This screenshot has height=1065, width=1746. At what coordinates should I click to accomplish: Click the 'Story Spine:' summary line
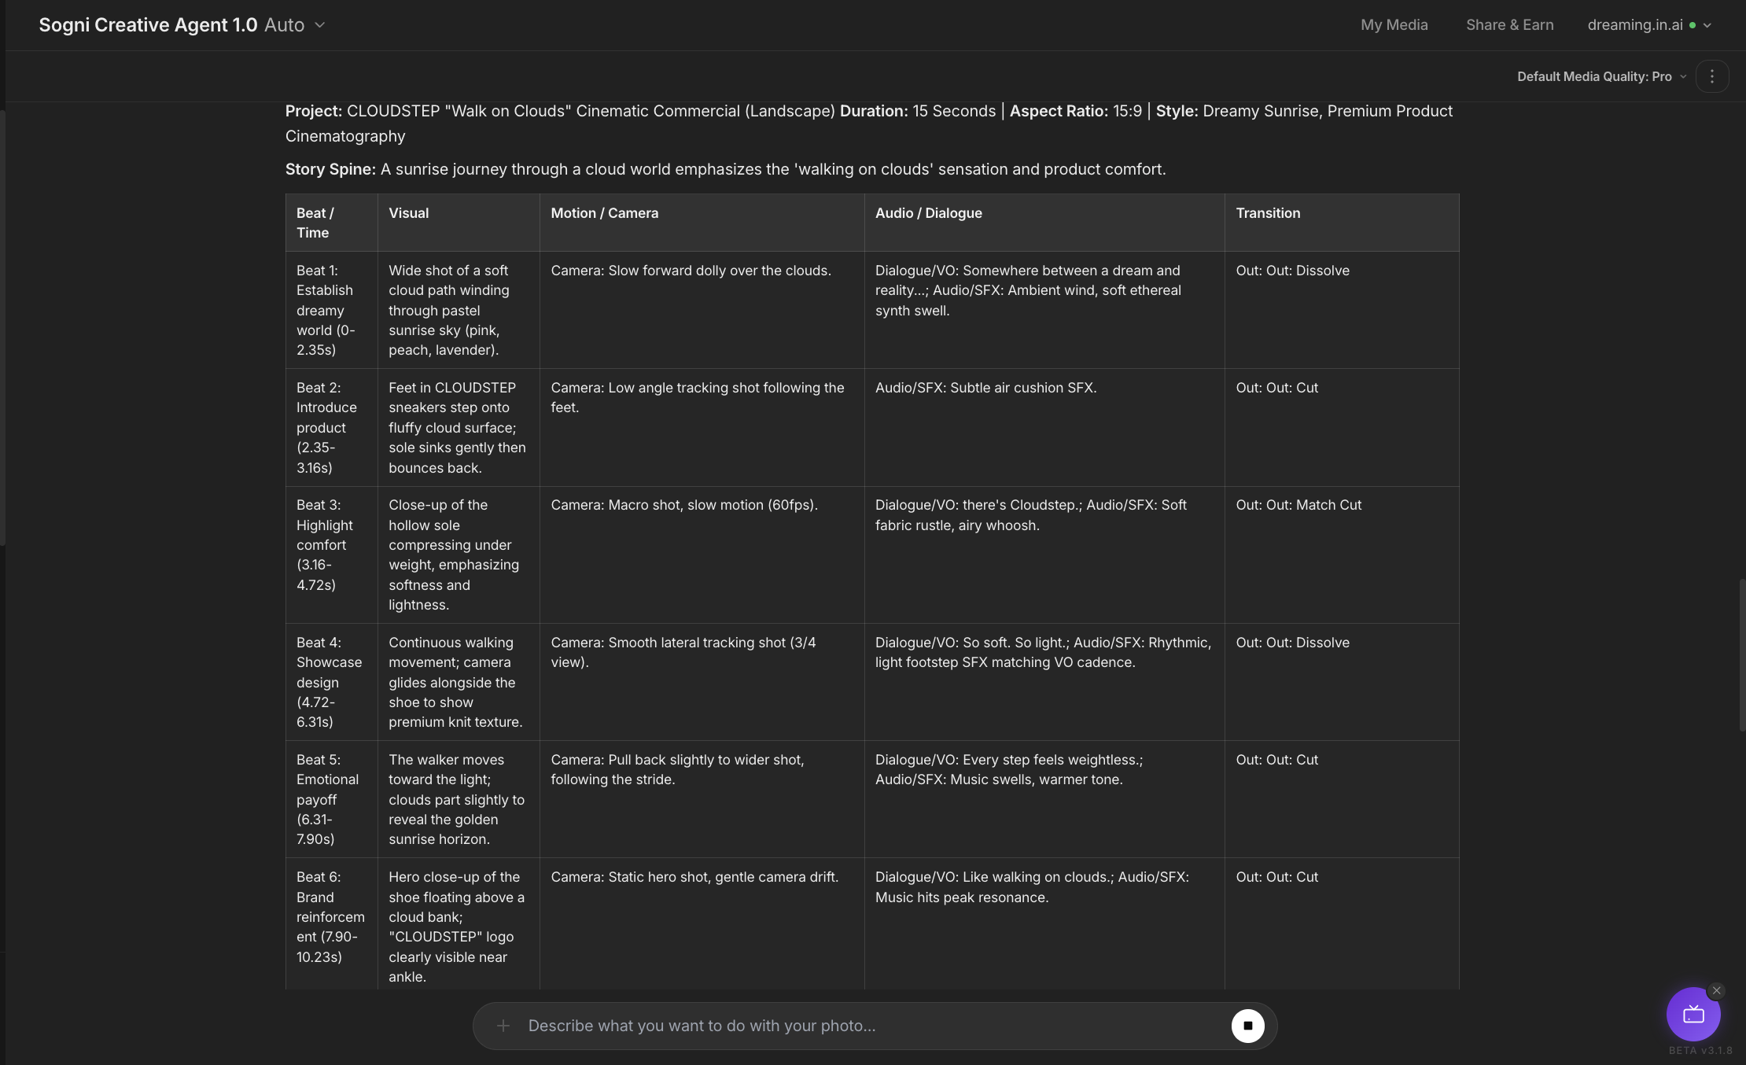[x=725, y=169]
